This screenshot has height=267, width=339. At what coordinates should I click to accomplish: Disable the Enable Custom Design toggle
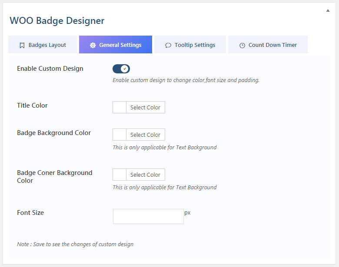(x=121, y=69)
